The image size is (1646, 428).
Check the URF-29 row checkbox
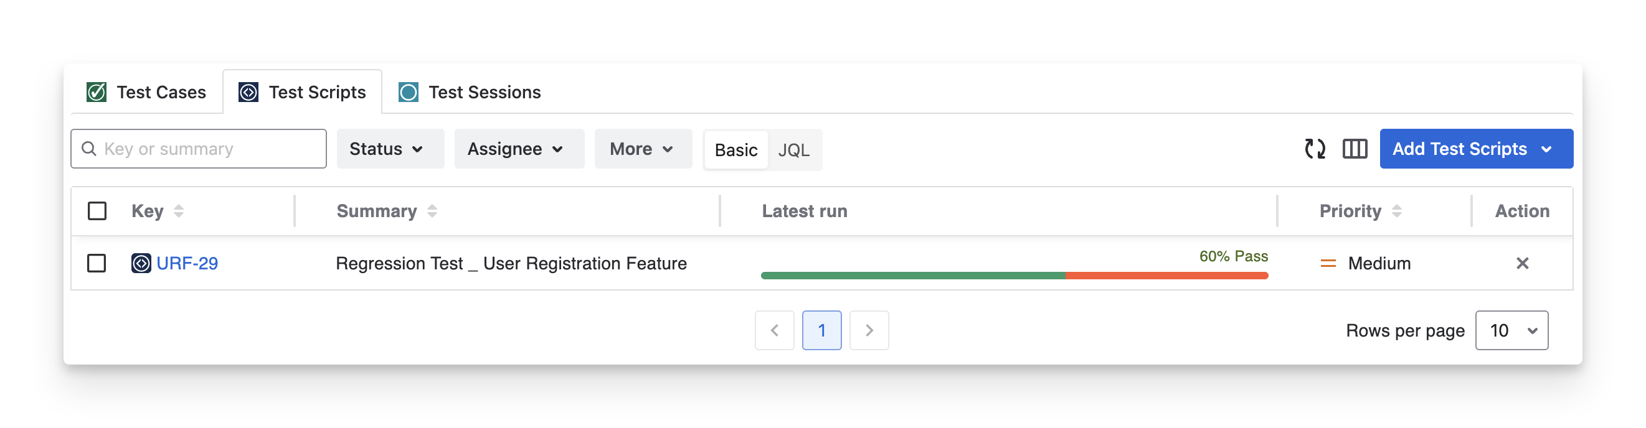click(97, 263)
